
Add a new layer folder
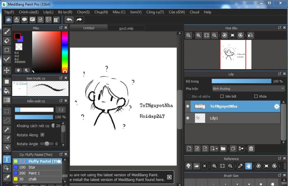click(x=223, y=149)
